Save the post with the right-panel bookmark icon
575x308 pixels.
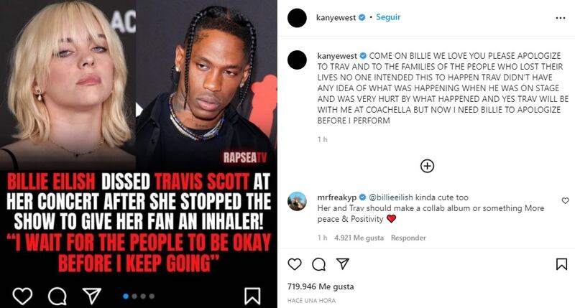(x=561, y=264)
